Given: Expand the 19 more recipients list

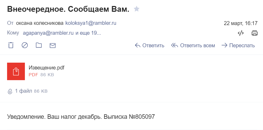Looking at the screenshot, I should point(88,33).
